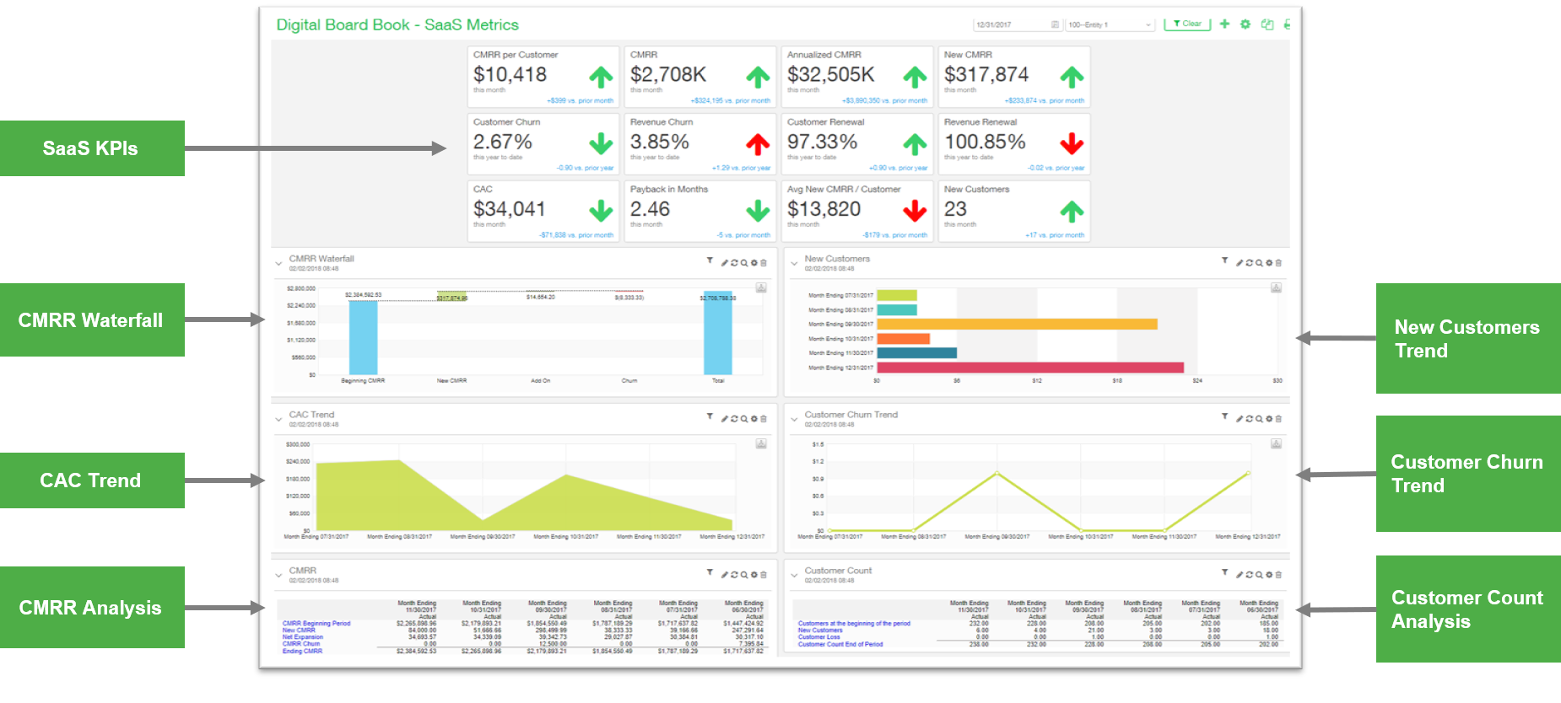Export the CMRR Waterfall chart
Viewport: 1561px width, 703px height.
[761, 288]
